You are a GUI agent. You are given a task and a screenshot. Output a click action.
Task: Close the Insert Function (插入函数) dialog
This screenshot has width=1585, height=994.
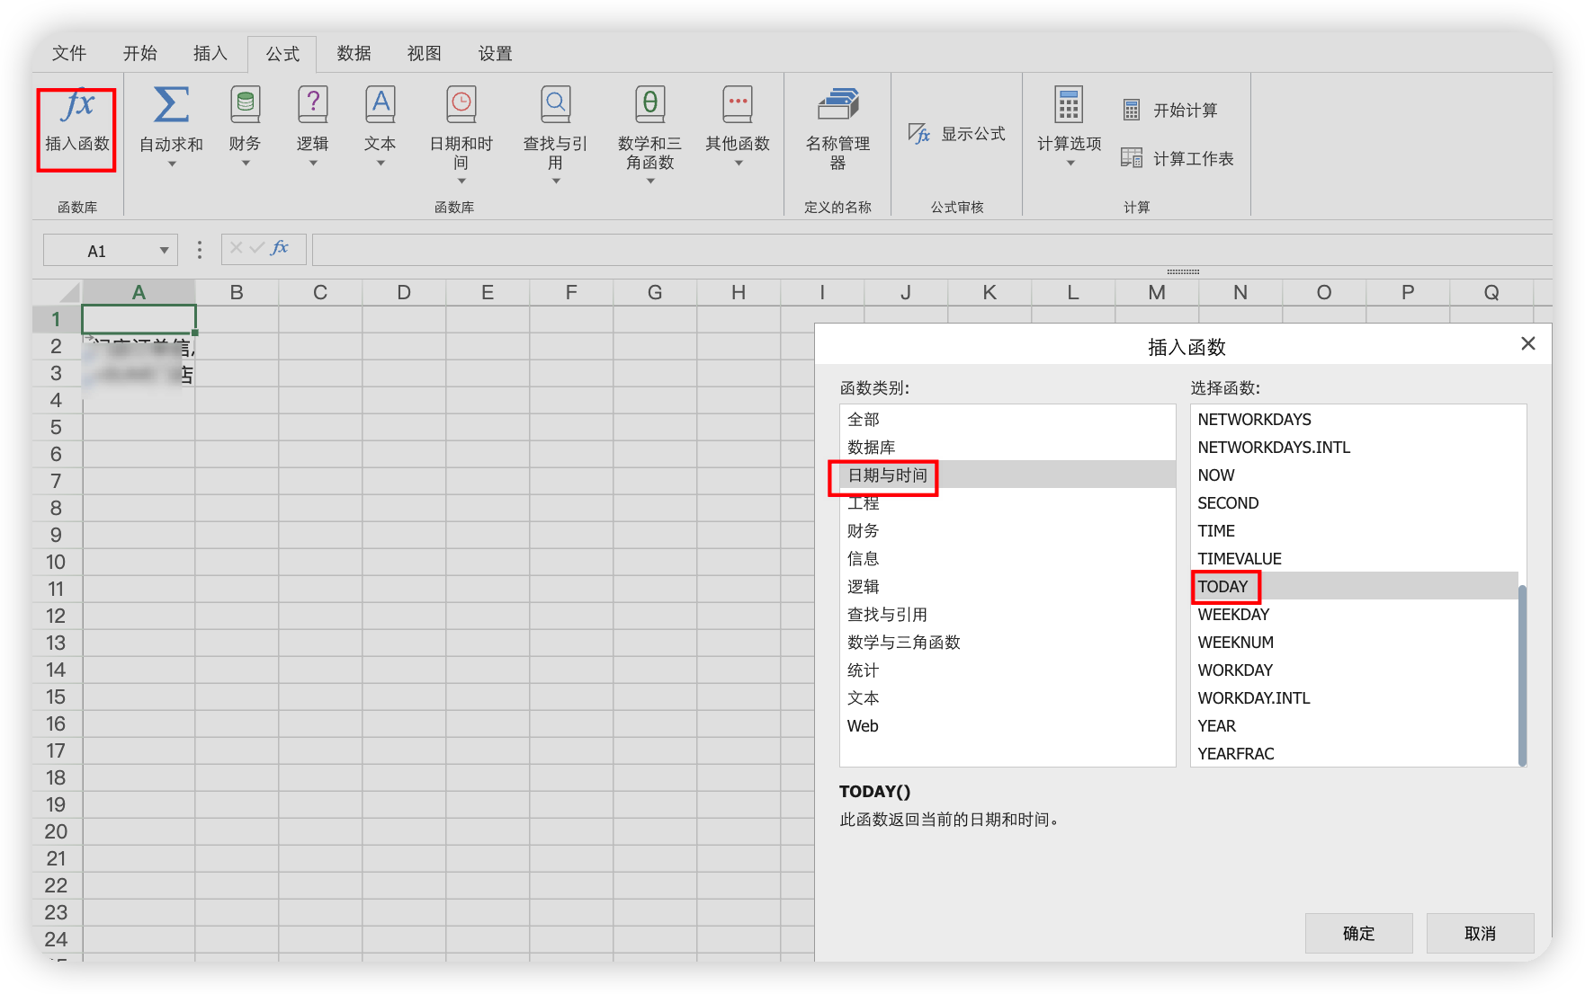(1527, 343)
